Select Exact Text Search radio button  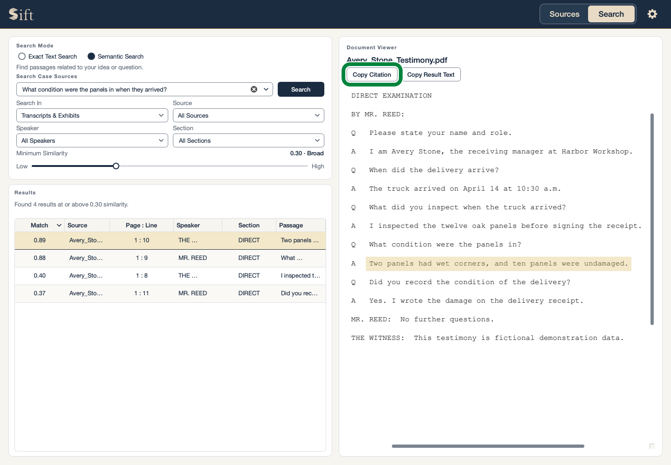point(22,56)
